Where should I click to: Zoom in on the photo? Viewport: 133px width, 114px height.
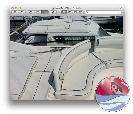coord(22,12)
